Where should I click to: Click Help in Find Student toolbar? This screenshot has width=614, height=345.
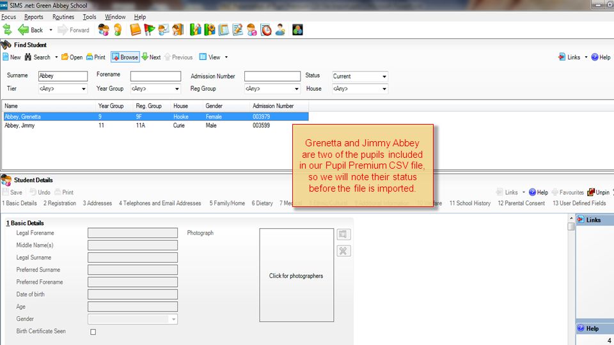pyautogui.click(x=601, y=57)
